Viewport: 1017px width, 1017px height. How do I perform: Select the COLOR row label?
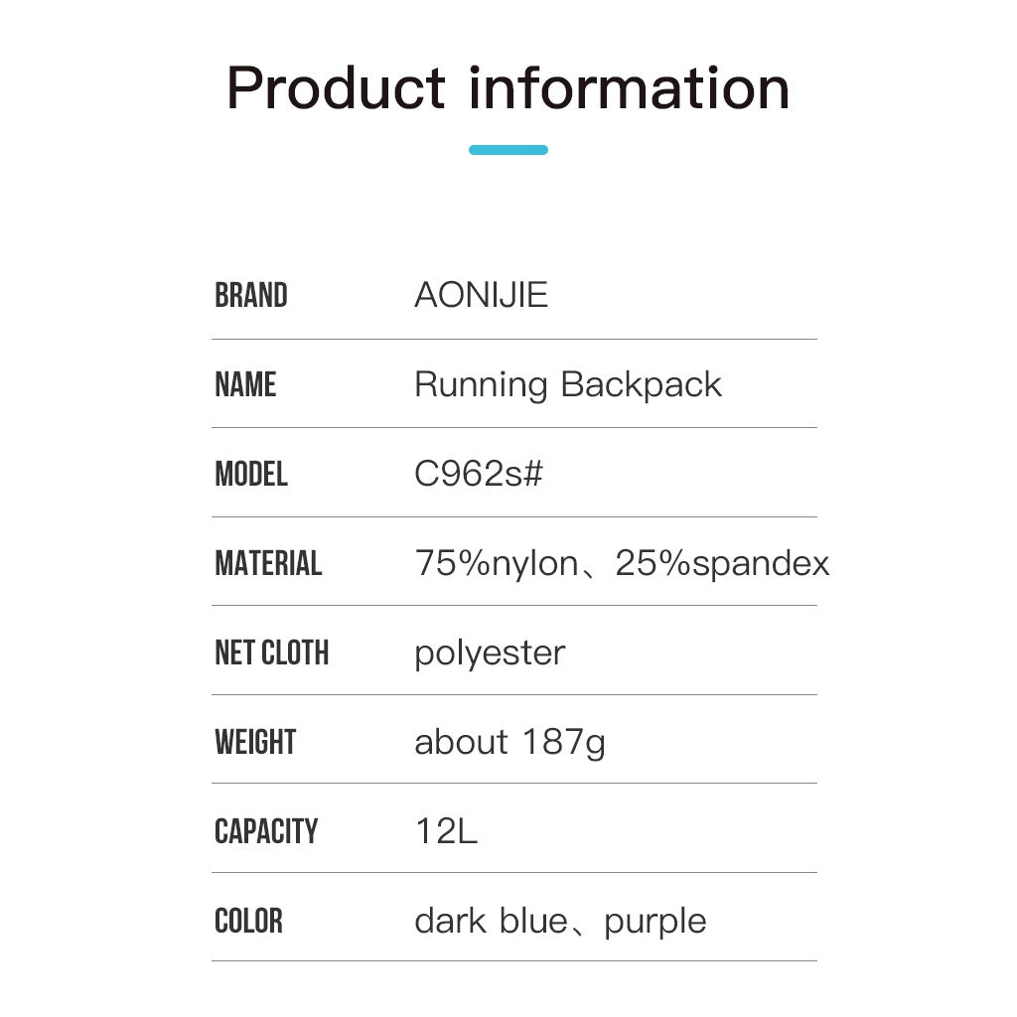tap(248, 921)
